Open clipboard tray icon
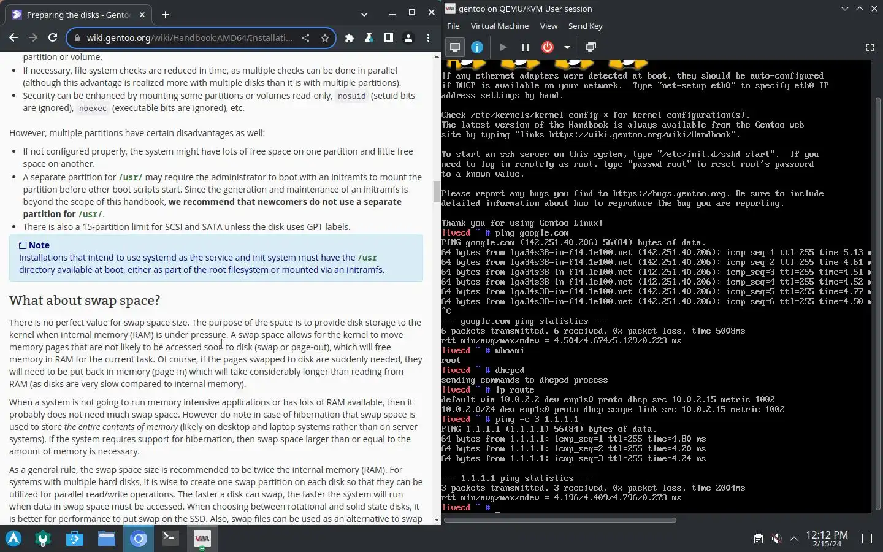Image resolution: width=883 pixels, height=552 pixels. click(x=759, y=539)
